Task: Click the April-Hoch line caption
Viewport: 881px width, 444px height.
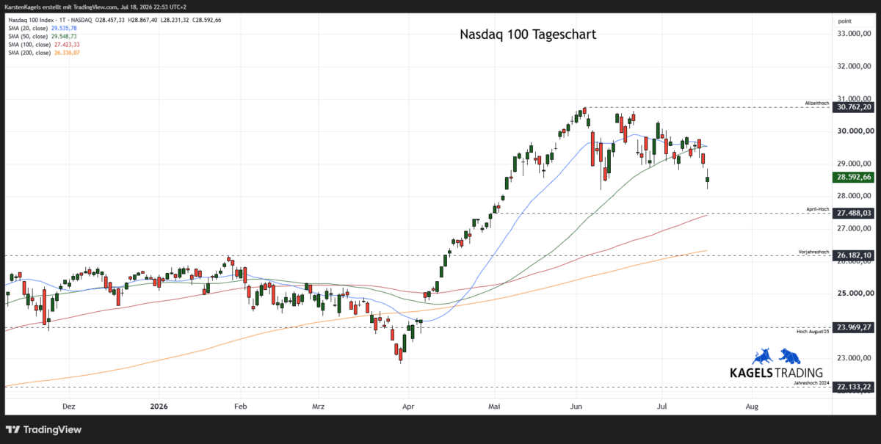Action: 817,209
